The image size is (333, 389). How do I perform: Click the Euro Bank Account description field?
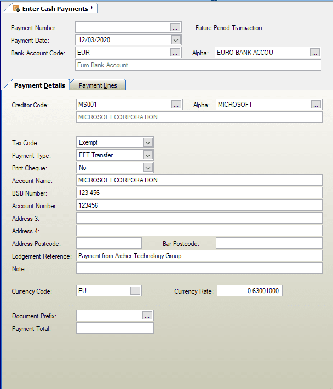(198, 65)
